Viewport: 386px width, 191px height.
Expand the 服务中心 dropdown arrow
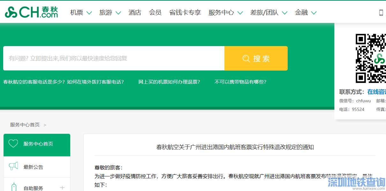coord(240,13)
